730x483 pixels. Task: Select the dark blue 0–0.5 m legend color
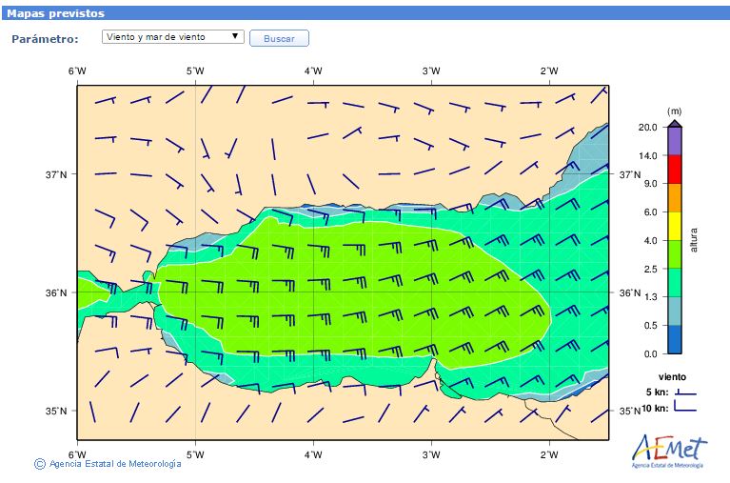tap(674, 339)
